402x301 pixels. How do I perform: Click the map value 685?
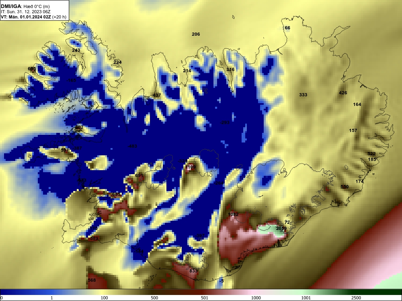(x=116, y=194)
